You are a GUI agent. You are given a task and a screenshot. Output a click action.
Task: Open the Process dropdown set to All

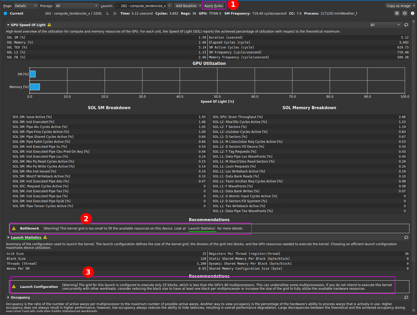(x=77, y=6)
